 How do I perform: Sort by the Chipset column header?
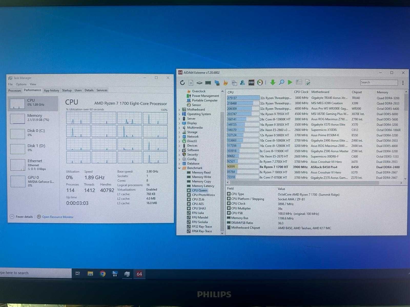click(357, 92)
